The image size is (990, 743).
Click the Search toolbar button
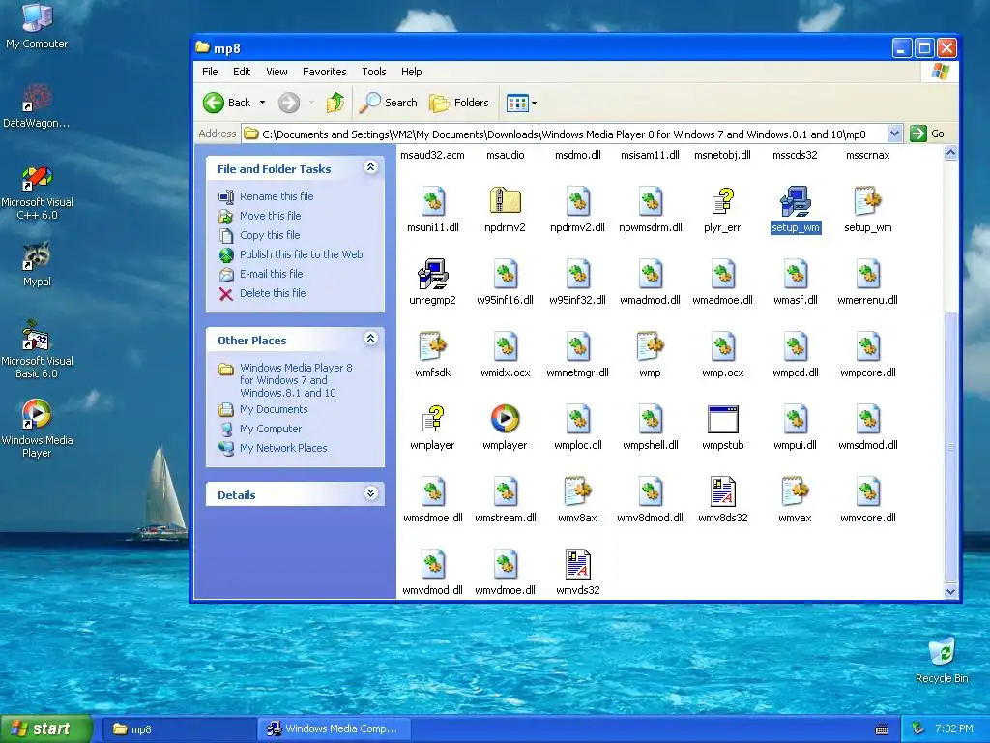pos(389,103)
